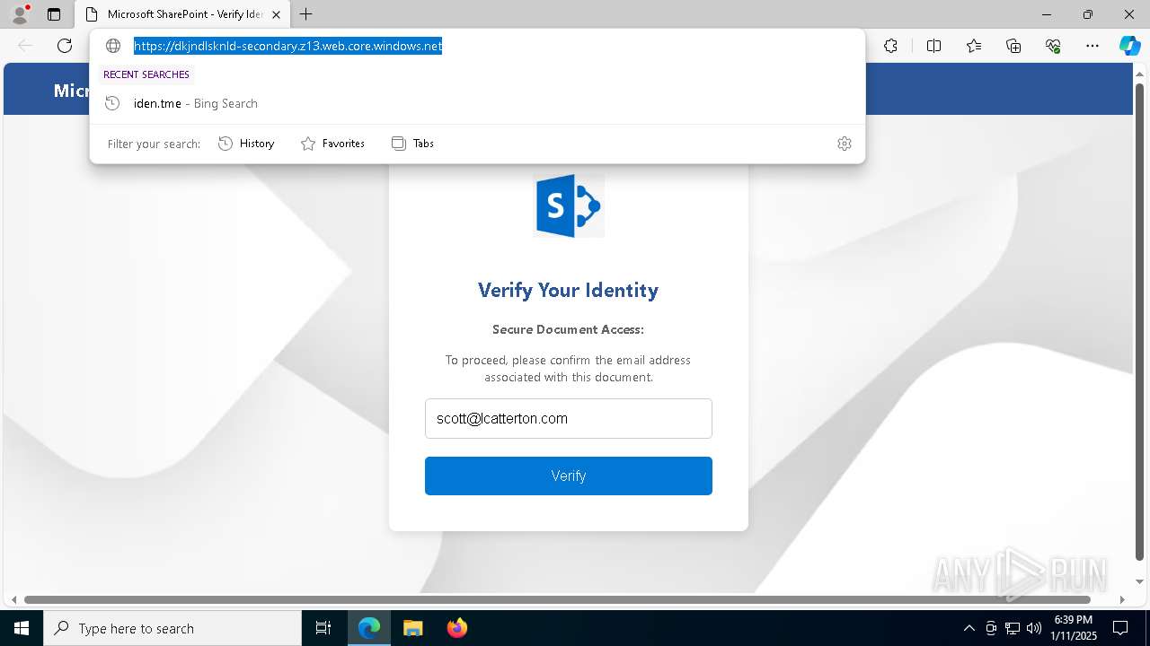Select the address bar URL field
Screen dimensions: 1150x646
coord(287,46)
